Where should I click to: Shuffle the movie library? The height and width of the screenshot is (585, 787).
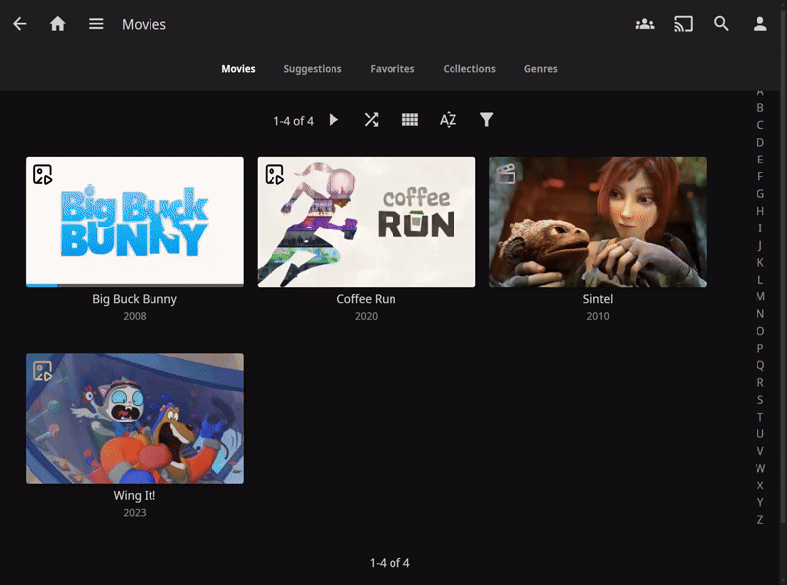[x=372, y=120]
